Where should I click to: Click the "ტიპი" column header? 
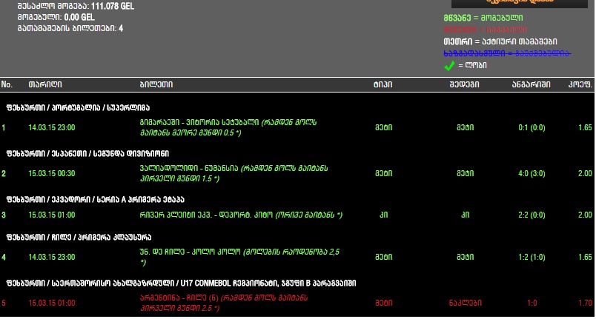tap(383, 84)
